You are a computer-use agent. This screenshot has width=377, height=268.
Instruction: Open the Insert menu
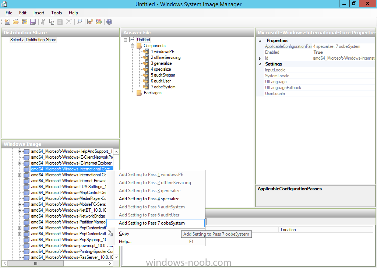click(x=39, y=13)
